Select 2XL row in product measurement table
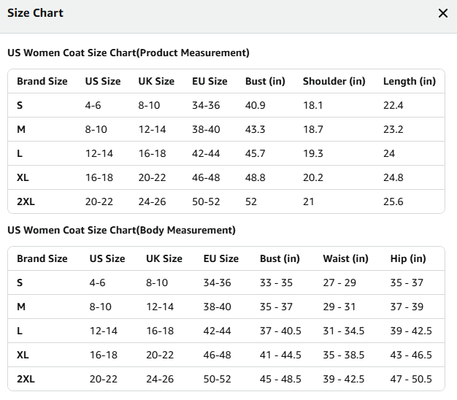 (x=226, y=201)
